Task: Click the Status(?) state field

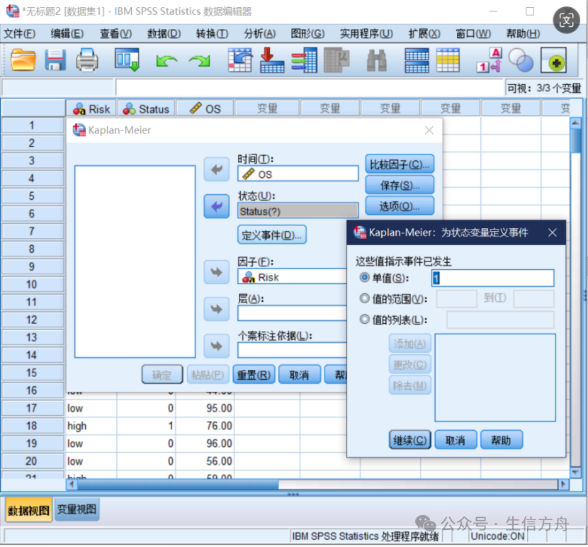Action: 298,211
